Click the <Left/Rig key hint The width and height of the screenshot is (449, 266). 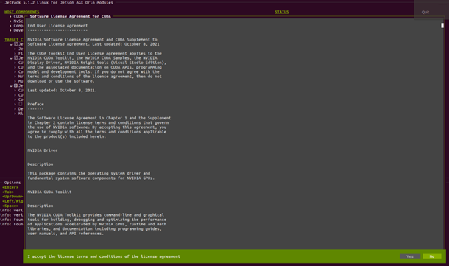[13, 201]
